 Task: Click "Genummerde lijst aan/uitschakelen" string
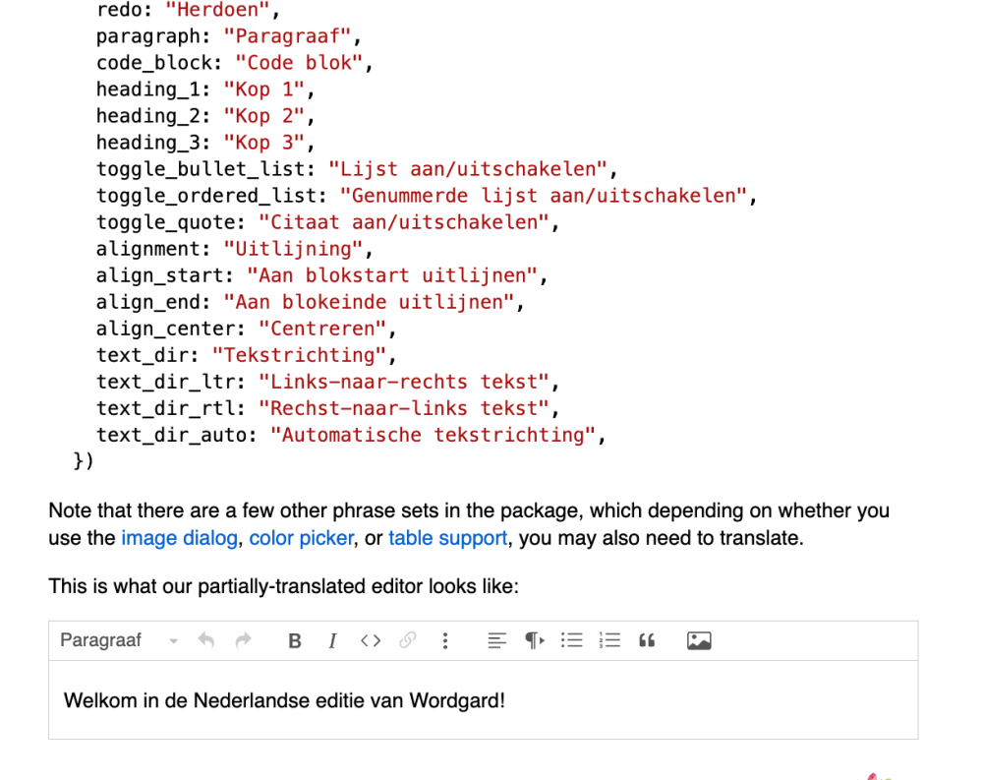pyautogui.click(x=544, y=195)
